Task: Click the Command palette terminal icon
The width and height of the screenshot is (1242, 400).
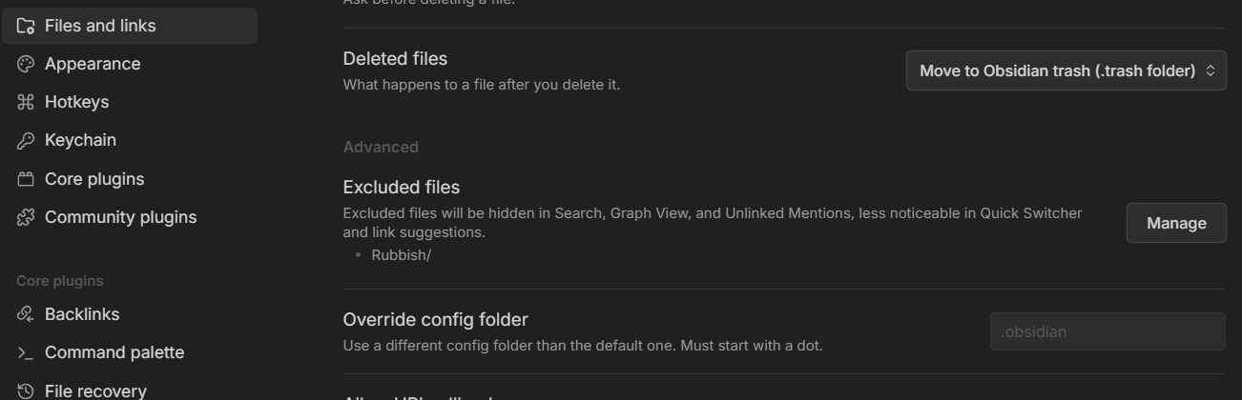Action: (x=26, y=353)
